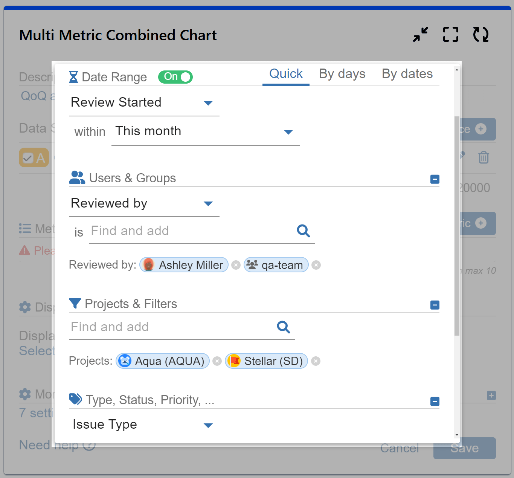The image size is (514, 478).
Task: Click the trash icon to delete the data source
Action: 483,158
